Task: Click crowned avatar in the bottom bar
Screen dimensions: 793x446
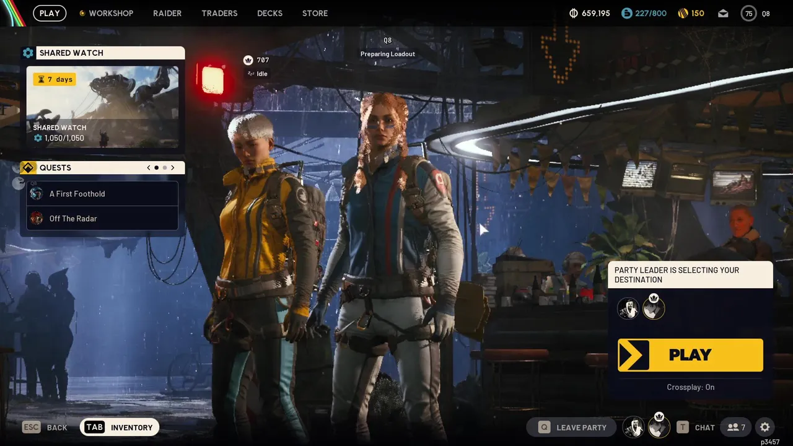Action: tap(659, 427)
